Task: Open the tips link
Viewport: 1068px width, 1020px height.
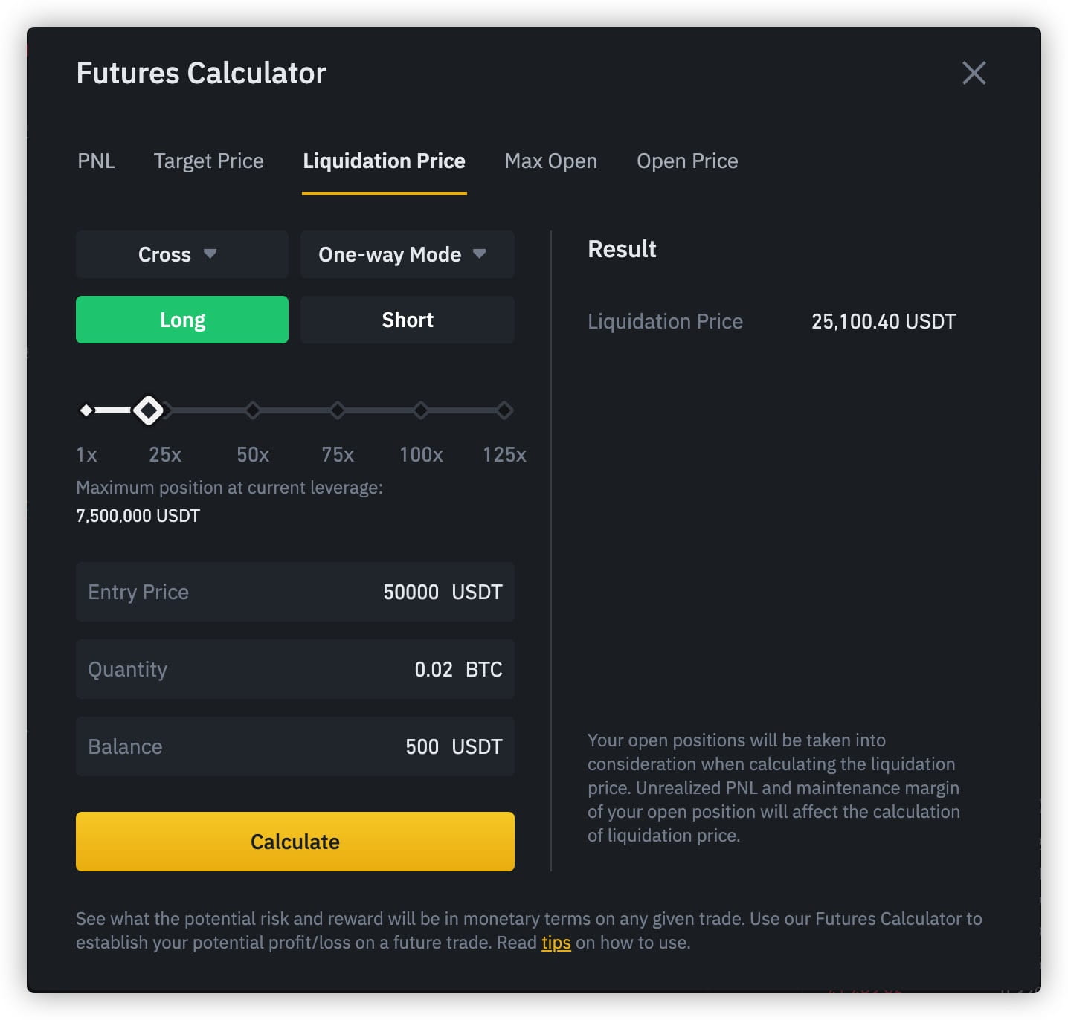Action: (556, 943)
